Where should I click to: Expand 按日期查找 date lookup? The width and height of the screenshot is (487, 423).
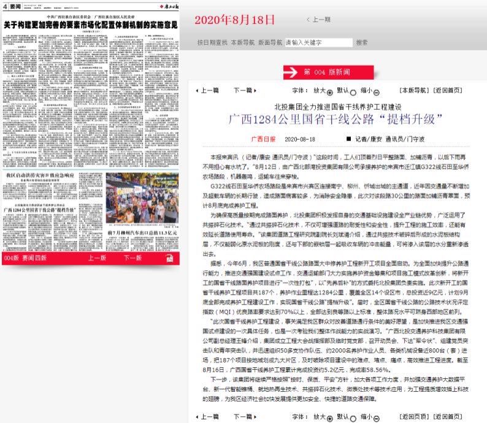[212, 43]
